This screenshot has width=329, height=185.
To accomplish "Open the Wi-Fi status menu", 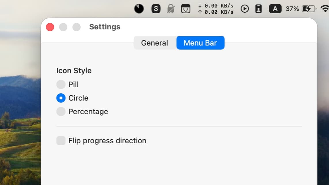I will point(325,9).
